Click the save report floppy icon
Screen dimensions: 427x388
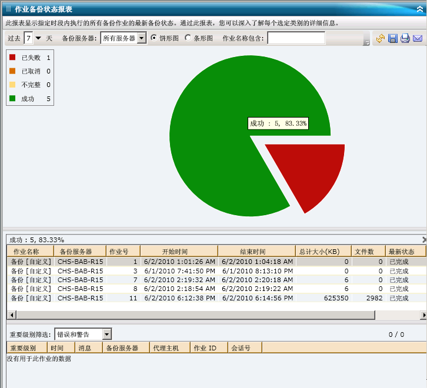393,38
